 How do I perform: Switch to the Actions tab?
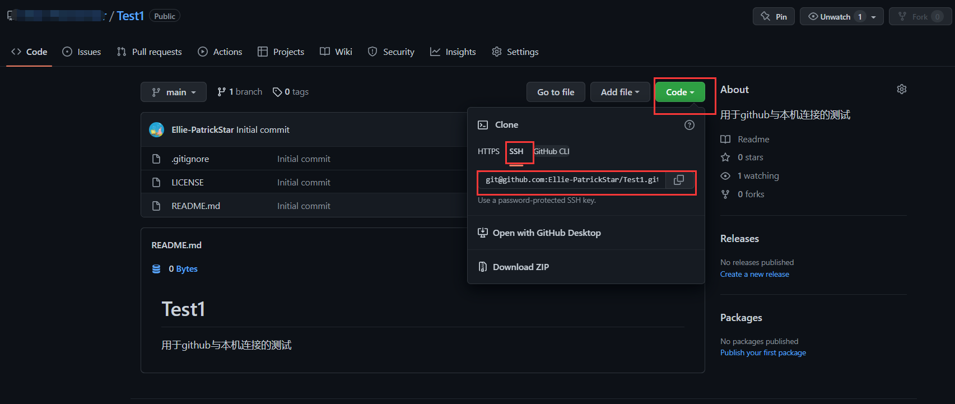[220, 52]
